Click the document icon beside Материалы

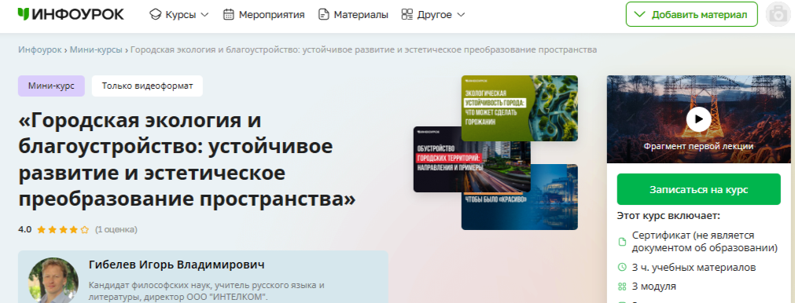click(x=323, y=15)
